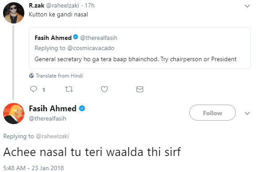Click the globe icon beside Translate
Screen dimensions: 261x172
click(x=31, y=76)
